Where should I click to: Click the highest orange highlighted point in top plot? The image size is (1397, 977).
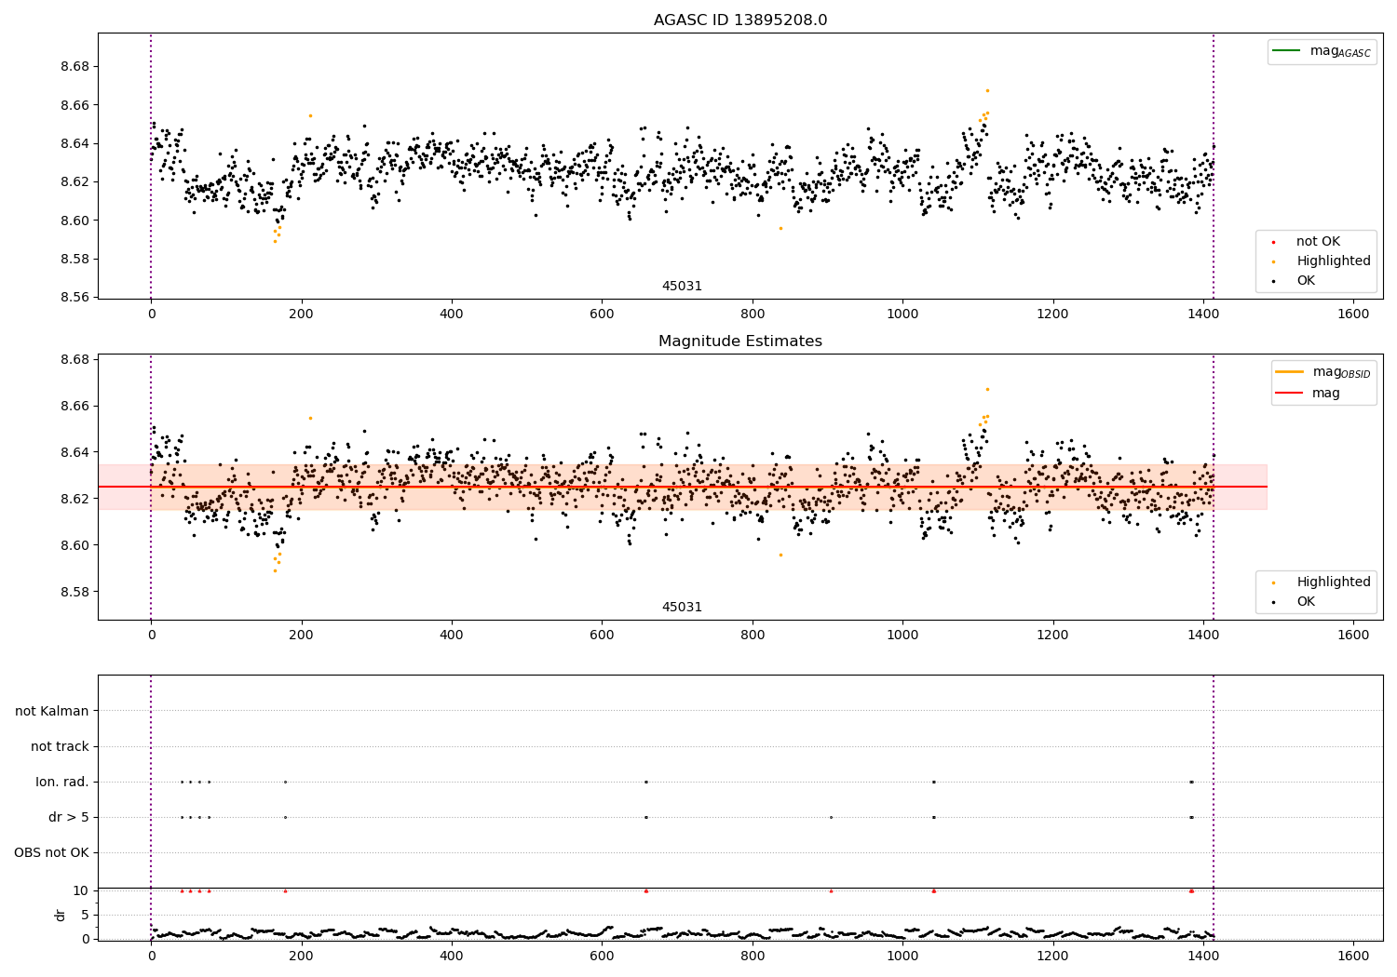(987, 90)
